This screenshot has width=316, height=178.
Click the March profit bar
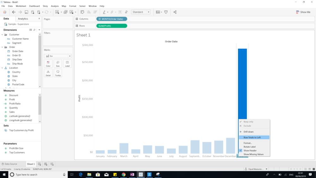124,148
